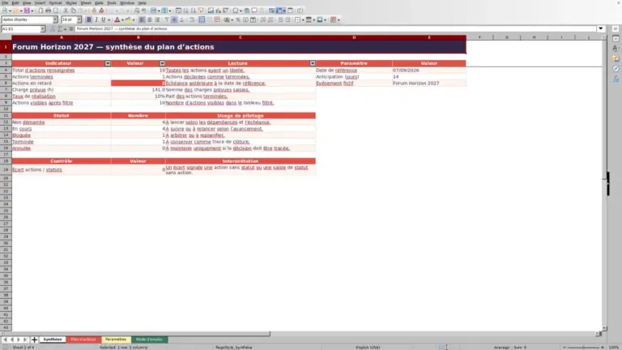The height and width of the screenshot is (350, 622).
Task: Click the Sort Descending icon
Action: coord(194,11)
